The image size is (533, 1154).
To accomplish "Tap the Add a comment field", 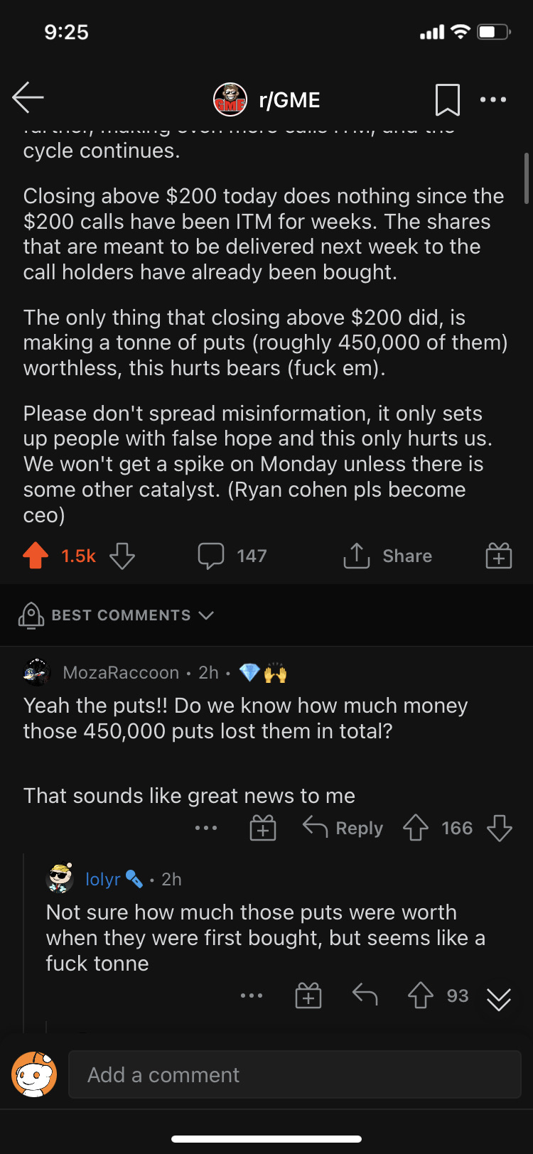I will point(294,1074).
